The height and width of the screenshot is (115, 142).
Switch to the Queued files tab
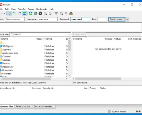(7, 107)
